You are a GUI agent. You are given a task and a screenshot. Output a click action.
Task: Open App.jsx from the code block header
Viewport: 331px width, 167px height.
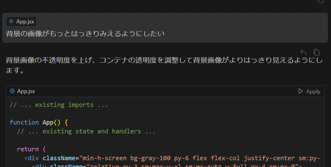(26, 91)
